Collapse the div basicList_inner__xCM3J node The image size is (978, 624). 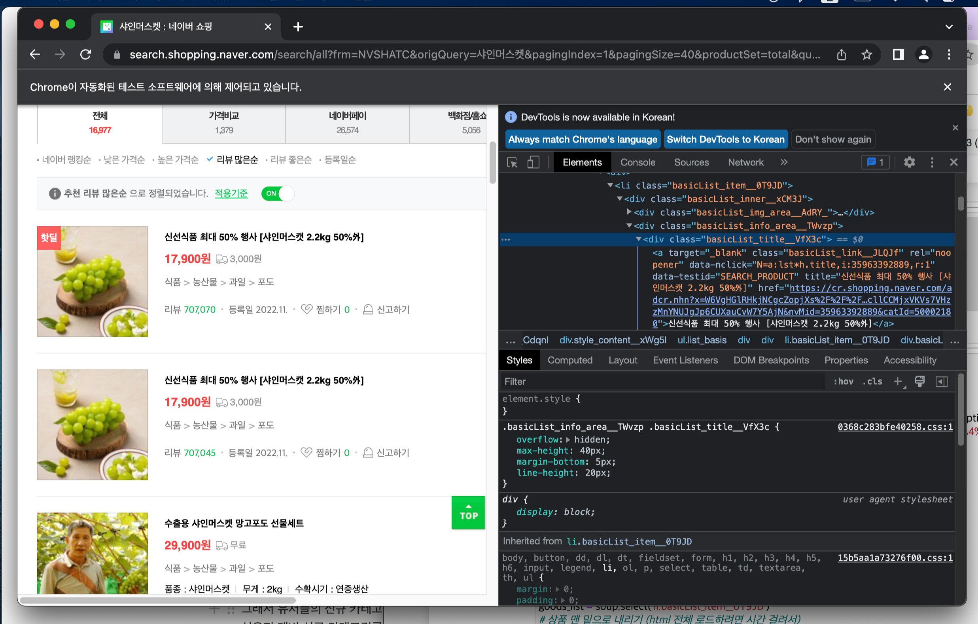coord(620,199)
